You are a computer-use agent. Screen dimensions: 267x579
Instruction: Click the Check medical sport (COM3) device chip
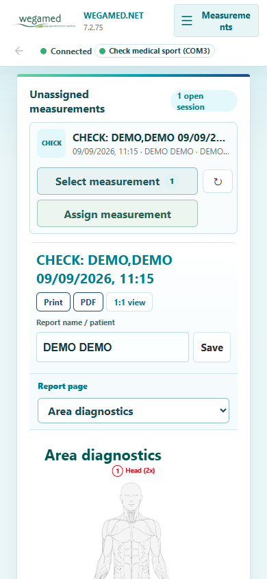(155, 51)
